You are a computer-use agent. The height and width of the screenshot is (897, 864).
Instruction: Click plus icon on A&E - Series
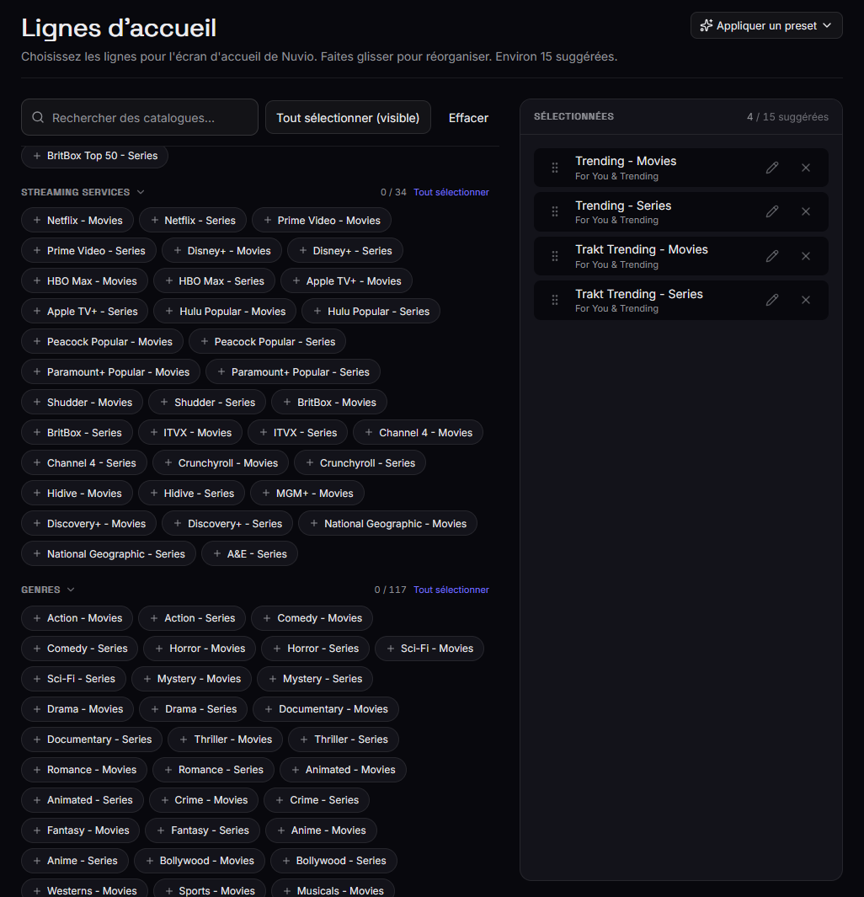point(216,553)
